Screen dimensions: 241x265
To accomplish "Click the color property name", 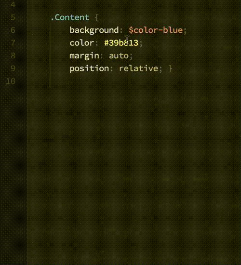I will (x=82, y=43).
